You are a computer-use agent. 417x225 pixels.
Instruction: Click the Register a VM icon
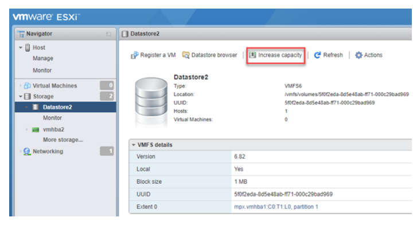[x=135, y=55]
